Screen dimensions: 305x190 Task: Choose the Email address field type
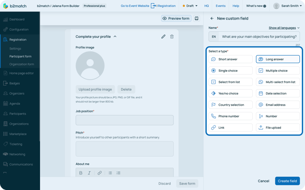[x=278, y=105]
